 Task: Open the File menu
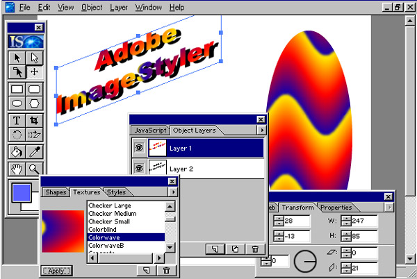click(24, 8)
